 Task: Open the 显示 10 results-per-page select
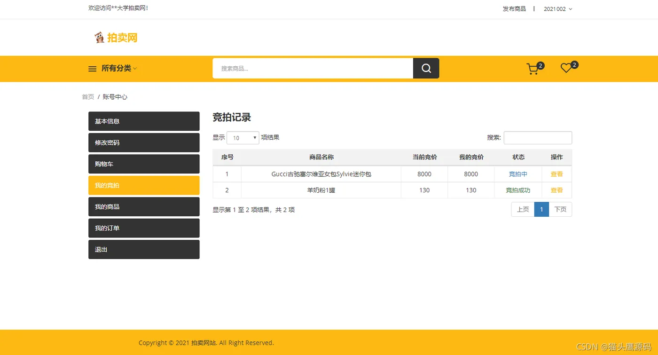coord(243,138)
